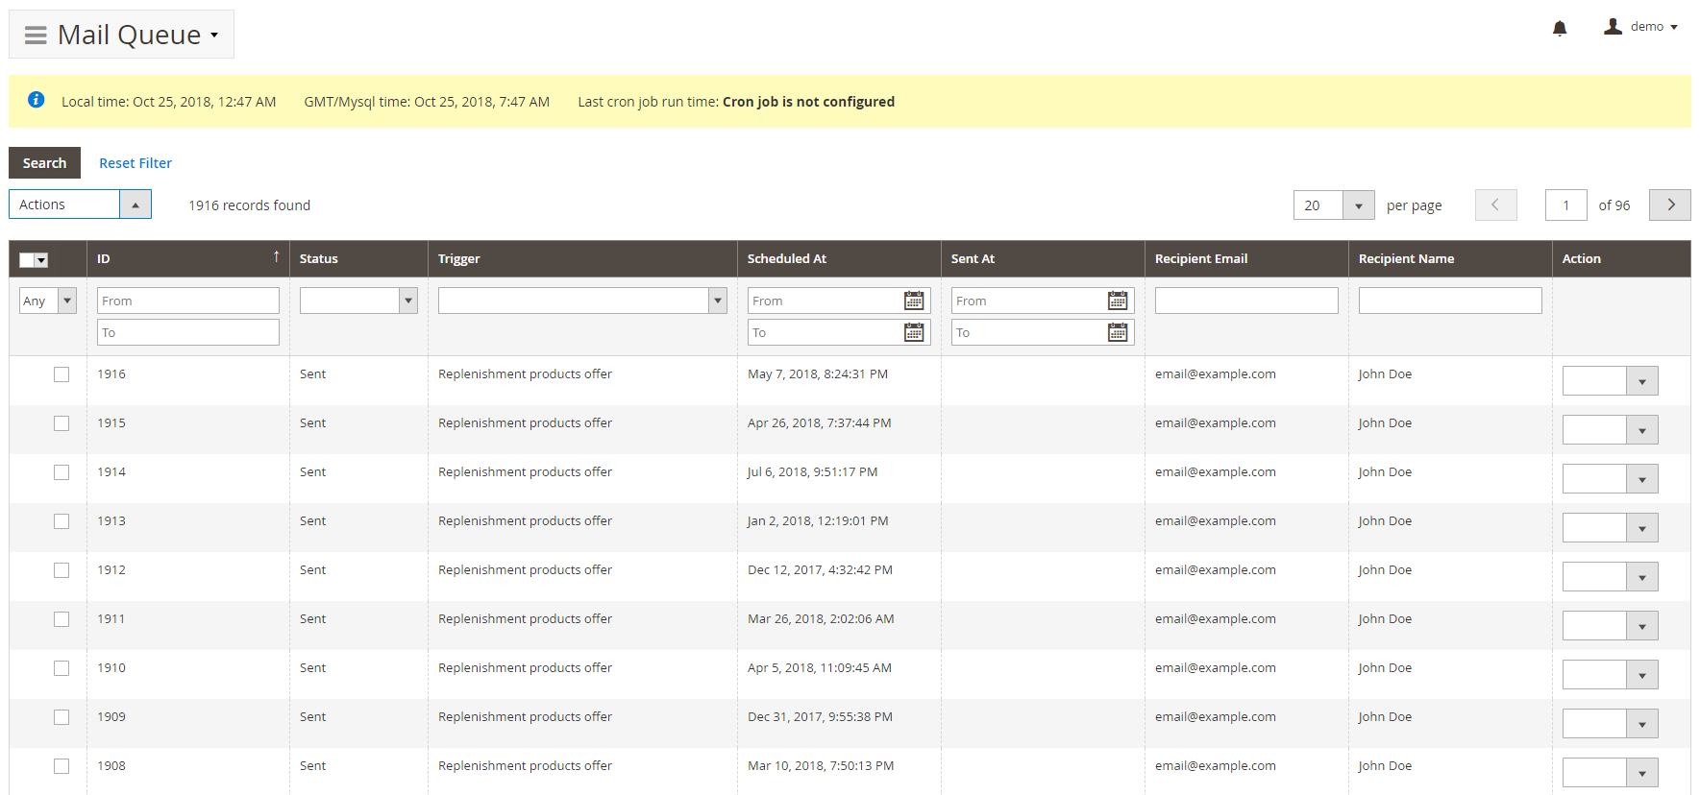
Task: Check the box for row 1913
Action: click(x=62, y=521)
